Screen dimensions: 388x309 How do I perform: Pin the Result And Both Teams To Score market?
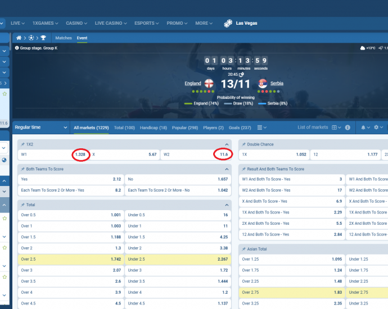pos(243,169)
